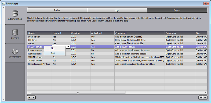Screen dimensions: 211x103
Task: Select the DICOM server plugin name
Action: point(35,47)
